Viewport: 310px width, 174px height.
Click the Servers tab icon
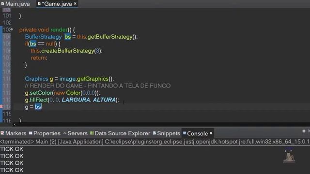pos(64,133)
